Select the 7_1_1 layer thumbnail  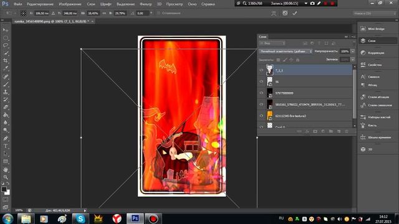(x=269, y=70)
